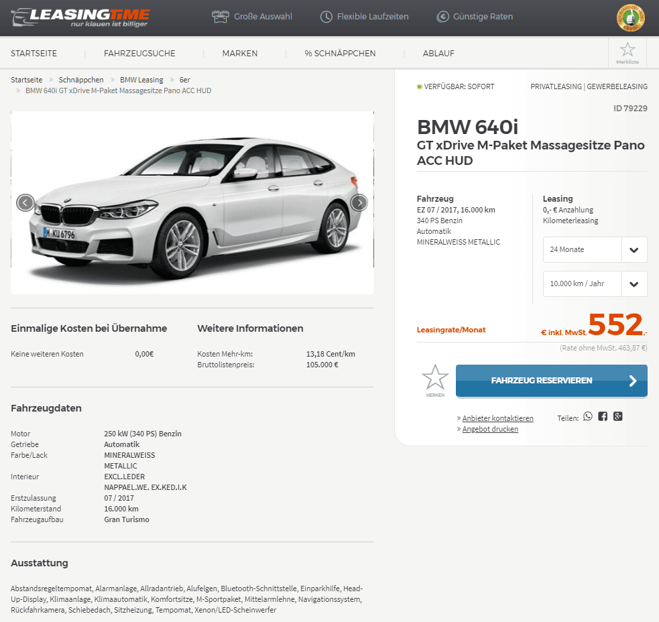Open the 24 Monate duration dropdown
This screenshot has width=659, height=622.
595,249
